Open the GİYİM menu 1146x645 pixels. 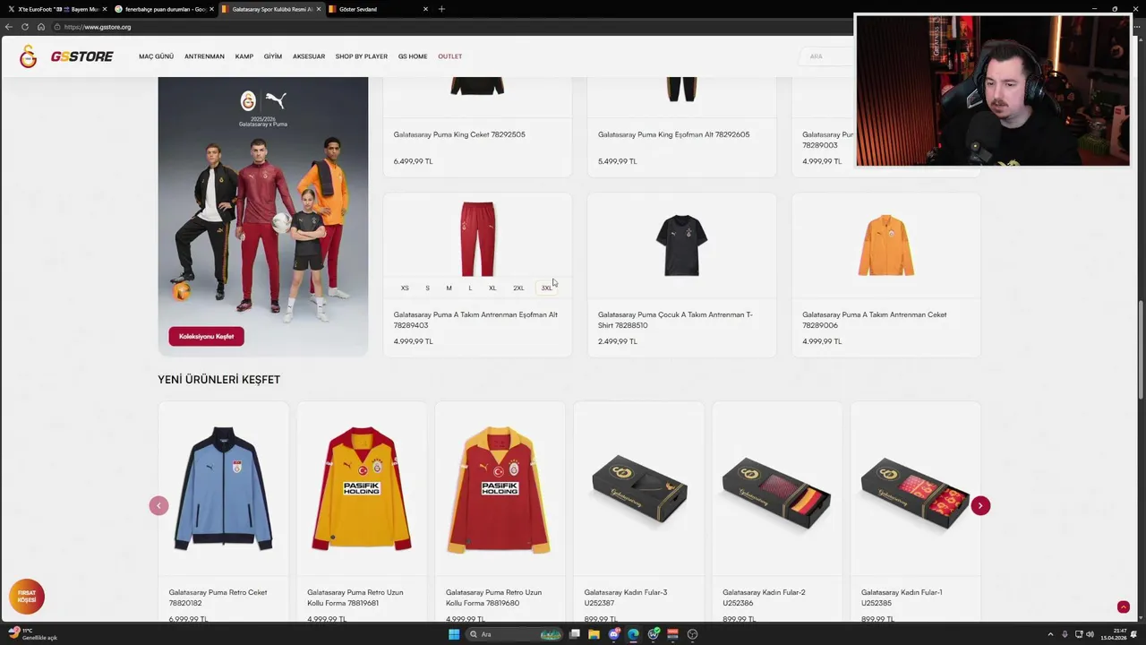(272, 56)
